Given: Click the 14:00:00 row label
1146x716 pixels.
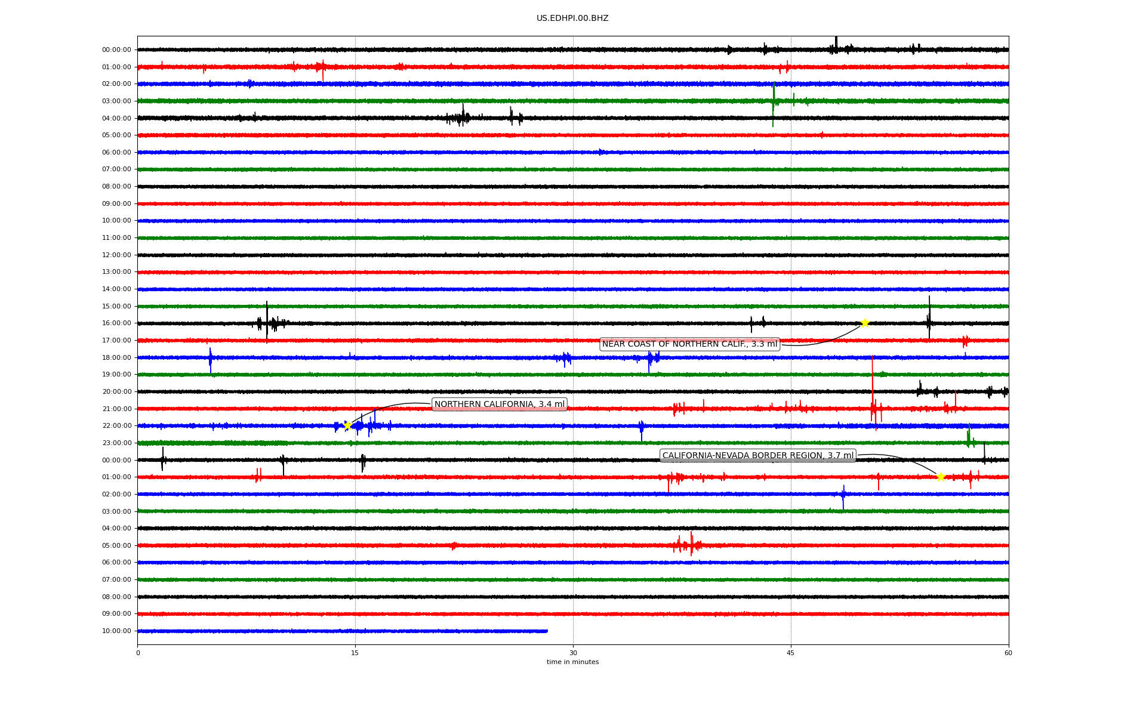Looking at the screenshot, I should tap(116, 289).
